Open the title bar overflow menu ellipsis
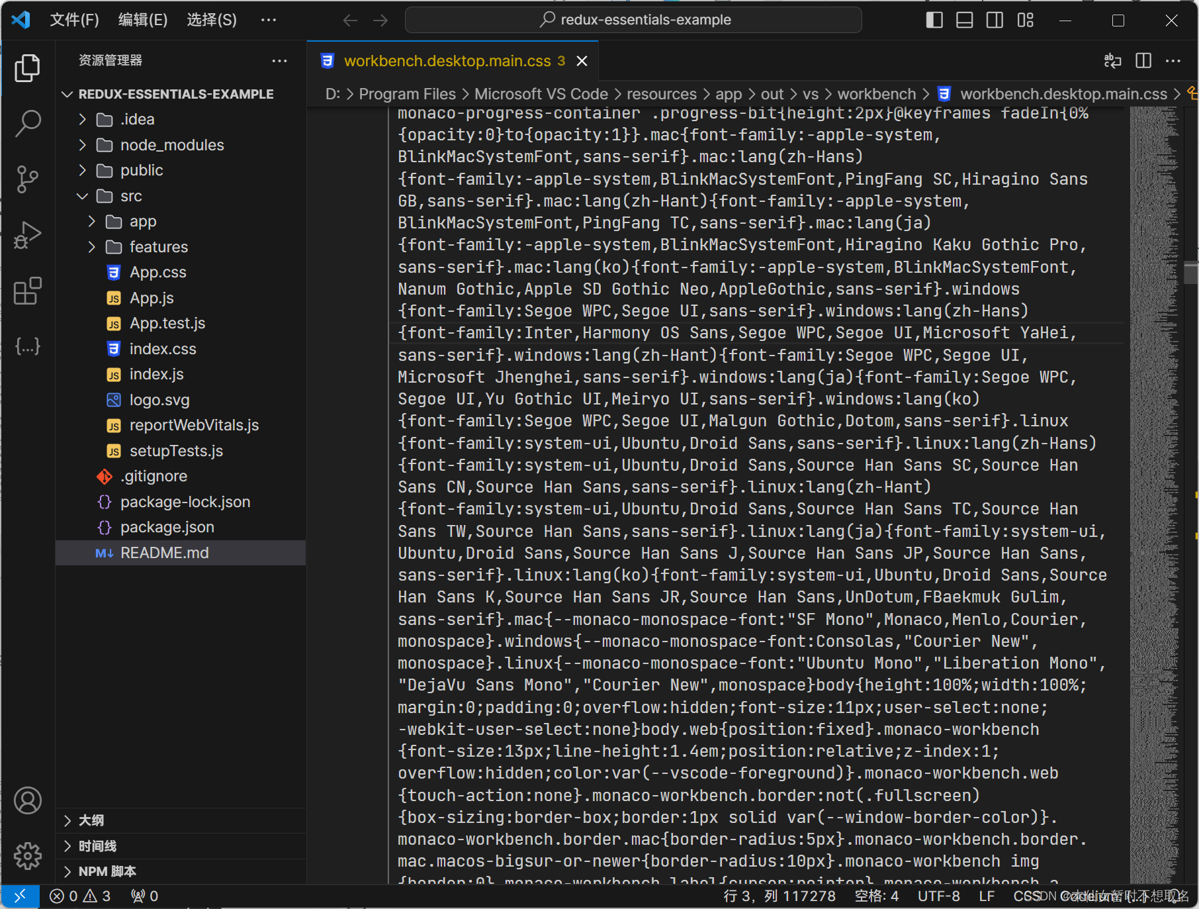 click(x=269, y=20)
